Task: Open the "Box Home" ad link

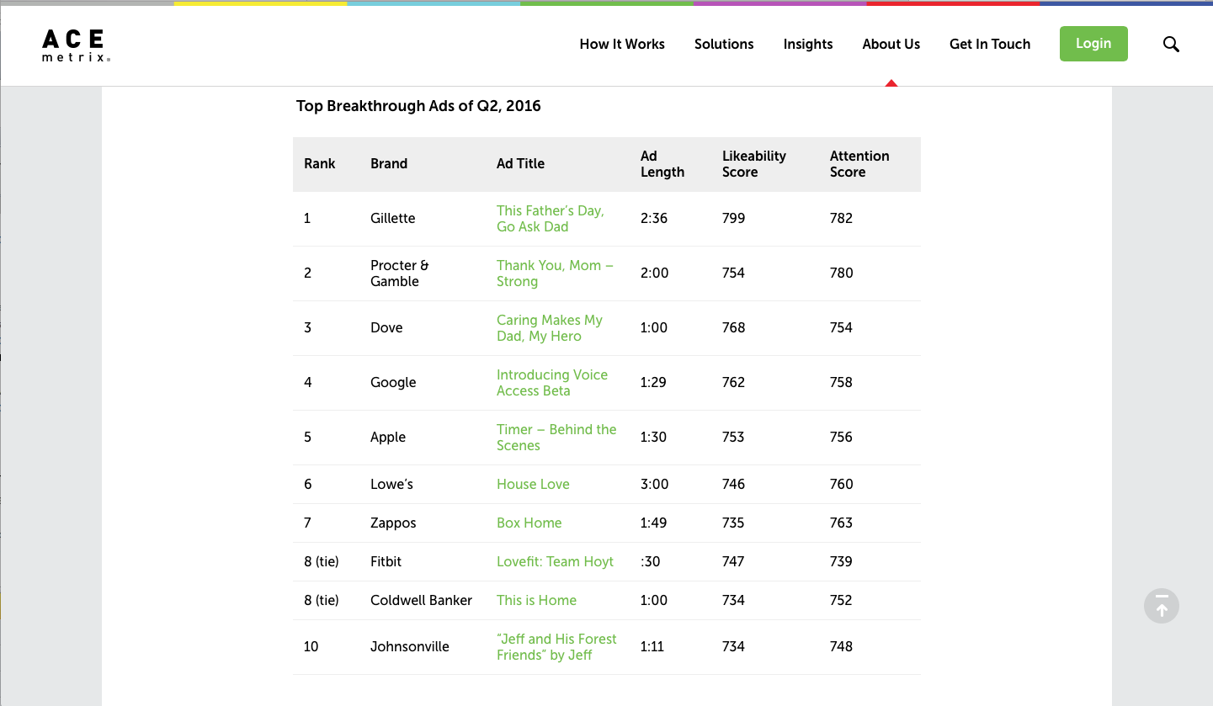Action: [529, 523]
